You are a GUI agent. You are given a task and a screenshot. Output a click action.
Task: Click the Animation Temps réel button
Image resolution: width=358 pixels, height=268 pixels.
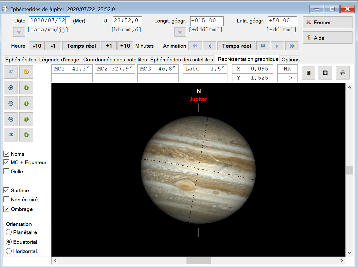tap(236, 46)
